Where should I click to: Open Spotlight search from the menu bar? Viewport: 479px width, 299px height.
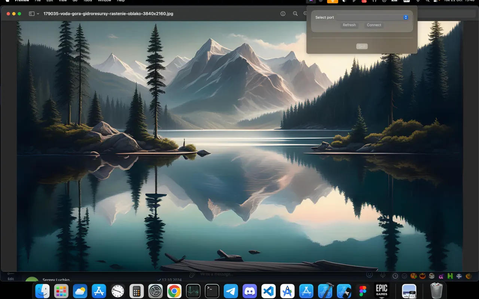pos(428,1)
